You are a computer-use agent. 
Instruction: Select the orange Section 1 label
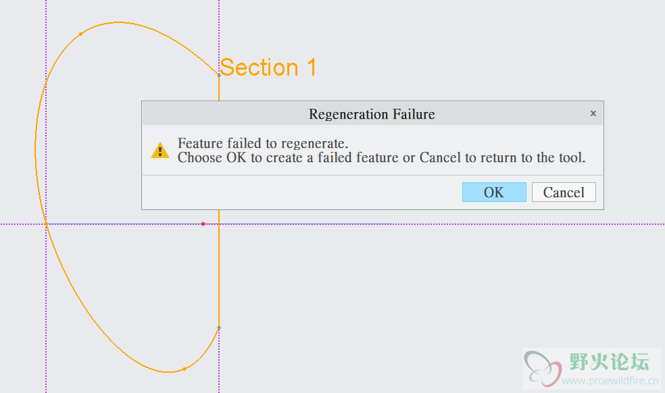pyautogui.click(x=268, y=68)
